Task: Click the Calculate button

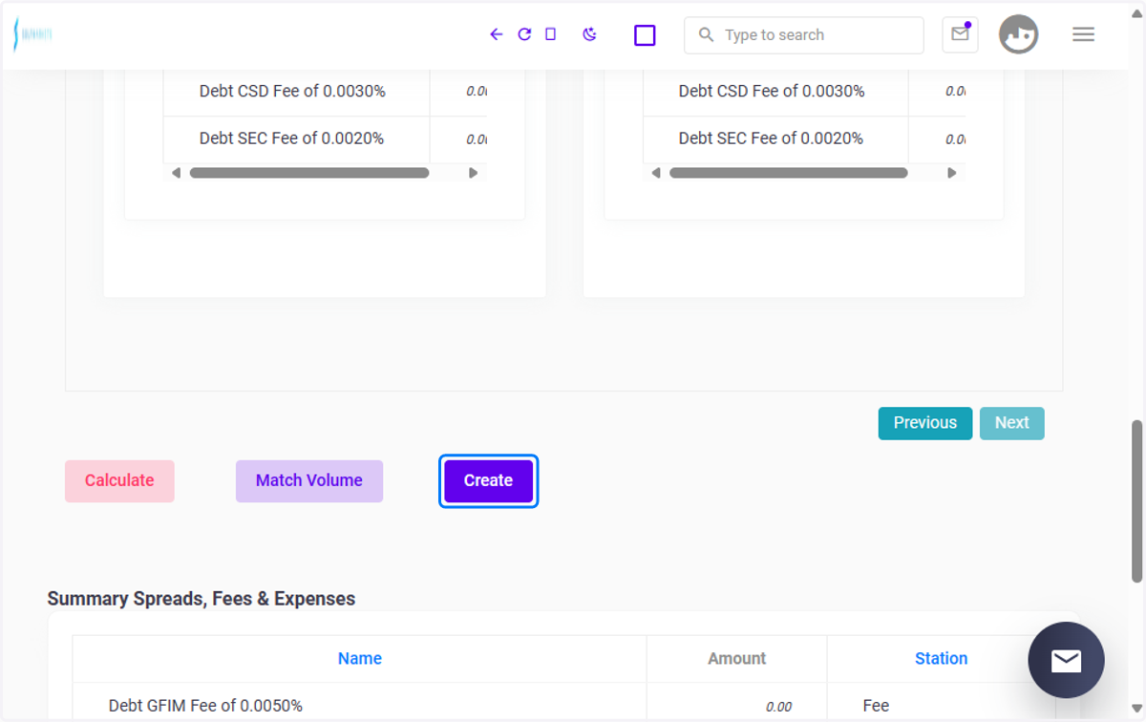Action: tap(119, 480)
